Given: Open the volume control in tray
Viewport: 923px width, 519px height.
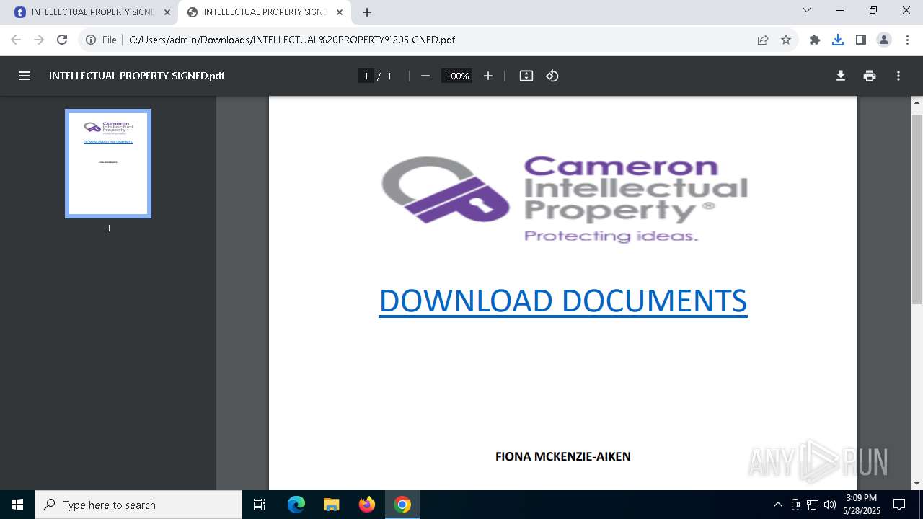Looking at the screenshot, I should [830, 505].
